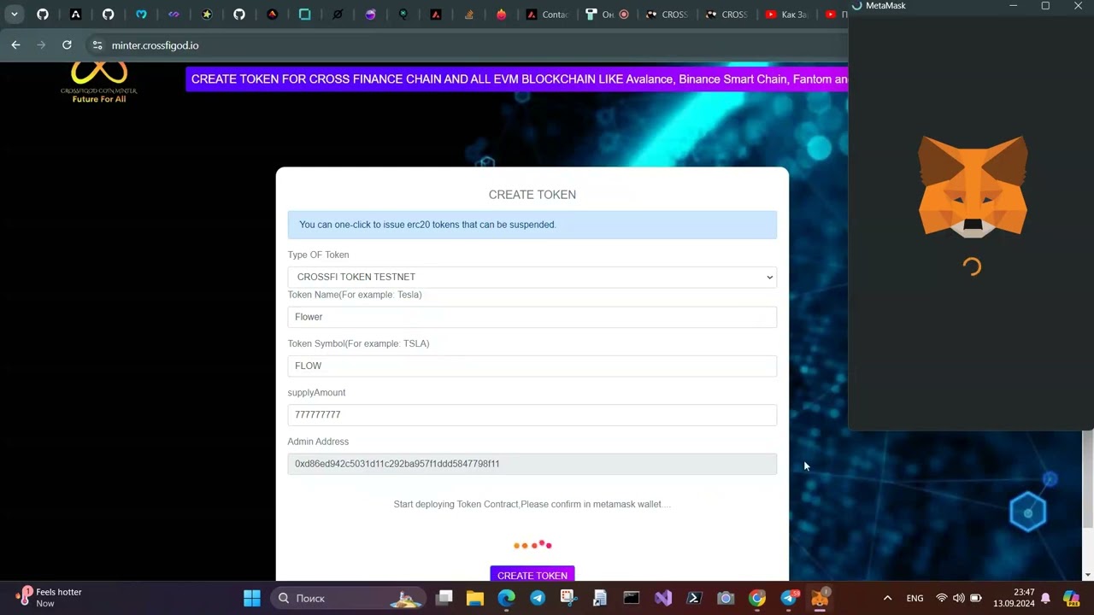This screenshot has width=1094, height=615.
Task: Click the CrossFiGod Coin Minter logo
Action: (98, 83)
